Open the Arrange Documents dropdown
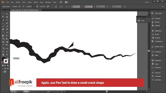Viewport: 166px width, 93px height. [67, 2]
